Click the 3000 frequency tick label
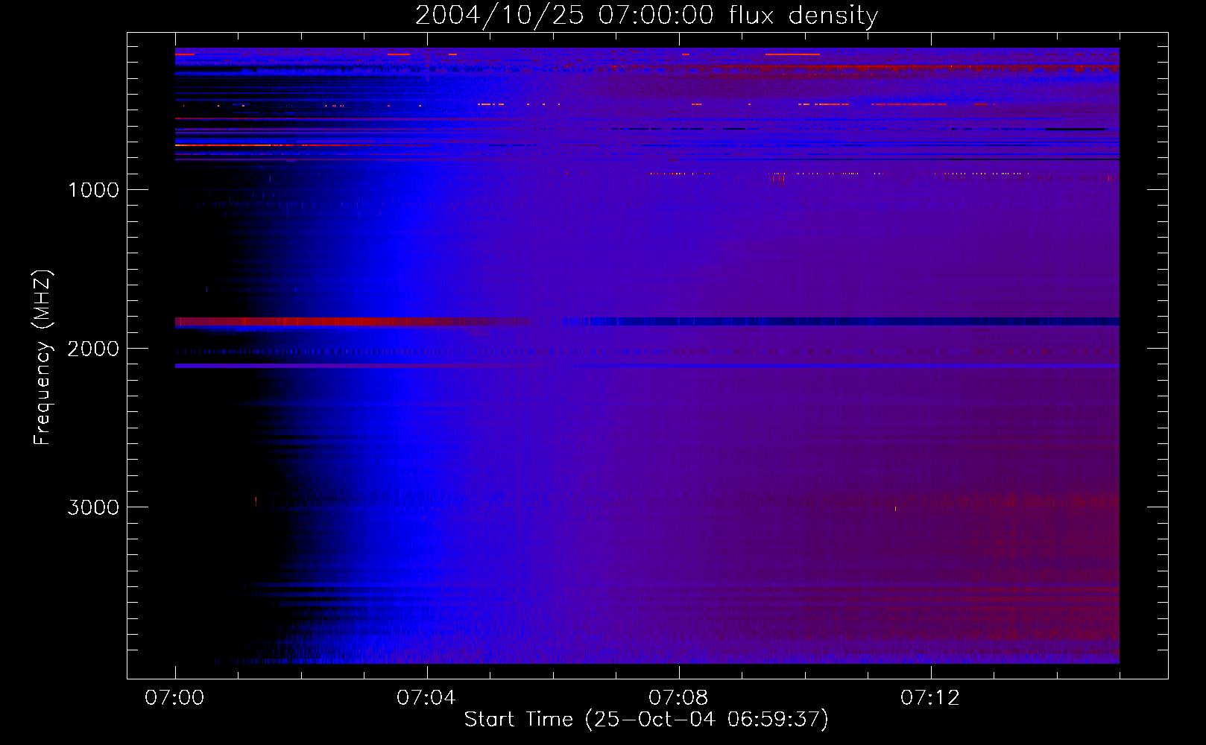Screen dimensions: 1206x745 click(x=93, y=507)
